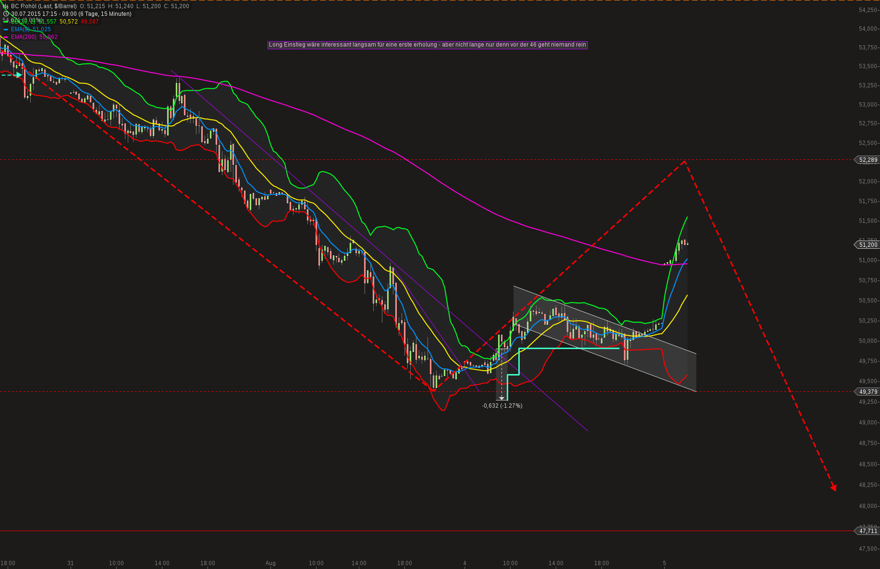The width and height of the screenshot is (880, 569).
Task: Select the EMA(200) indicator label
Action: (x=24, y=37)
